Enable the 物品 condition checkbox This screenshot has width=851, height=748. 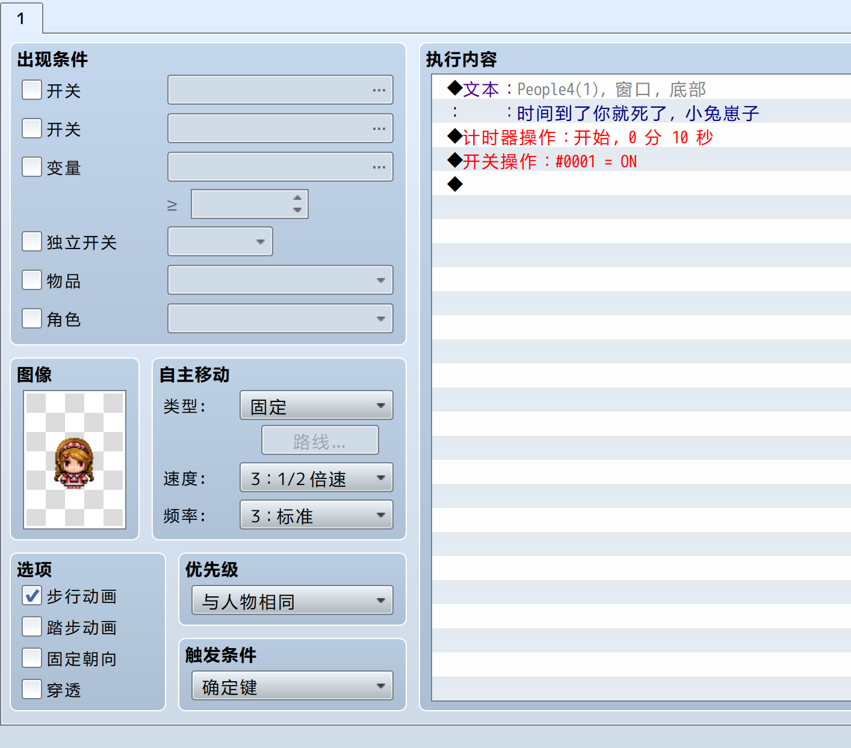click(x=32, y=280)
